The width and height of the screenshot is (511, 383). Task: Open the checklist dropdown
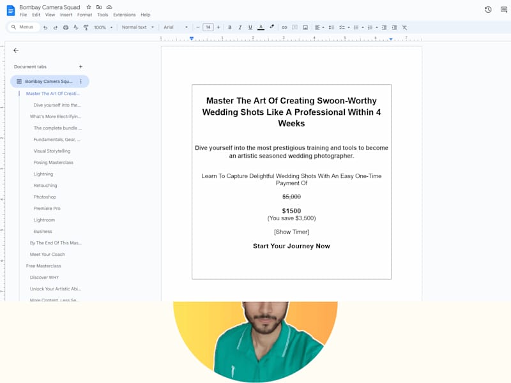pyautogui.click(x=344, y=27)
